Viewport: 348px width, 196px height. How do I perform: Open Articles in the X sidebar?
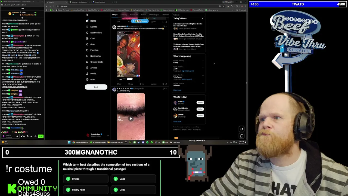click(x=92, y=68)
